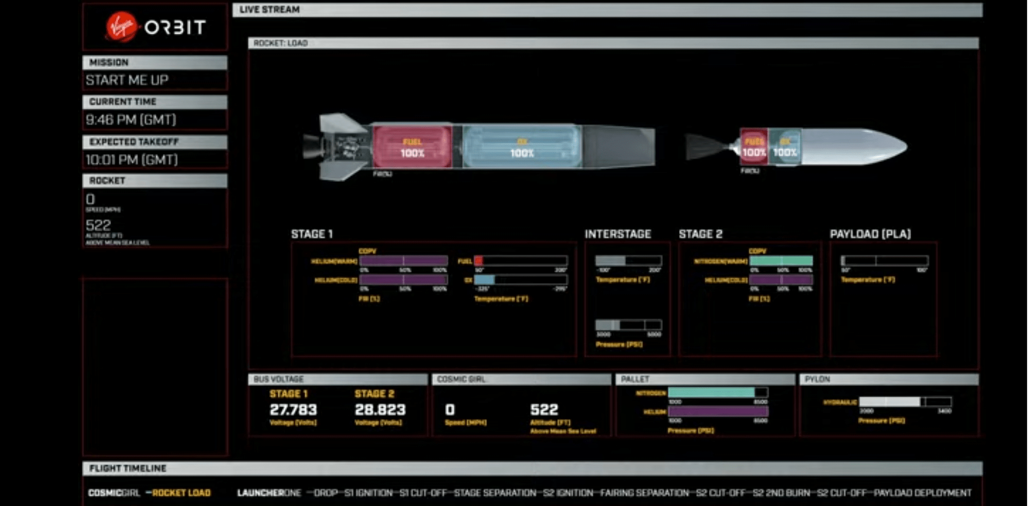The height and width of the screenshot is (506, 1028).
Task: Select the ROCKET LOAD timeline step
Action: 182,493
